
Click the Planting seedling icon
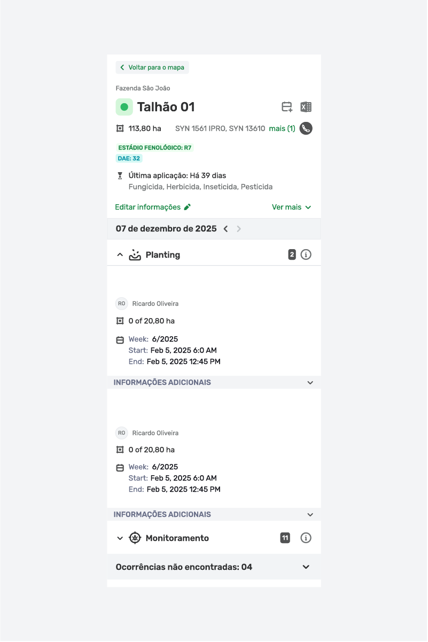135,255
